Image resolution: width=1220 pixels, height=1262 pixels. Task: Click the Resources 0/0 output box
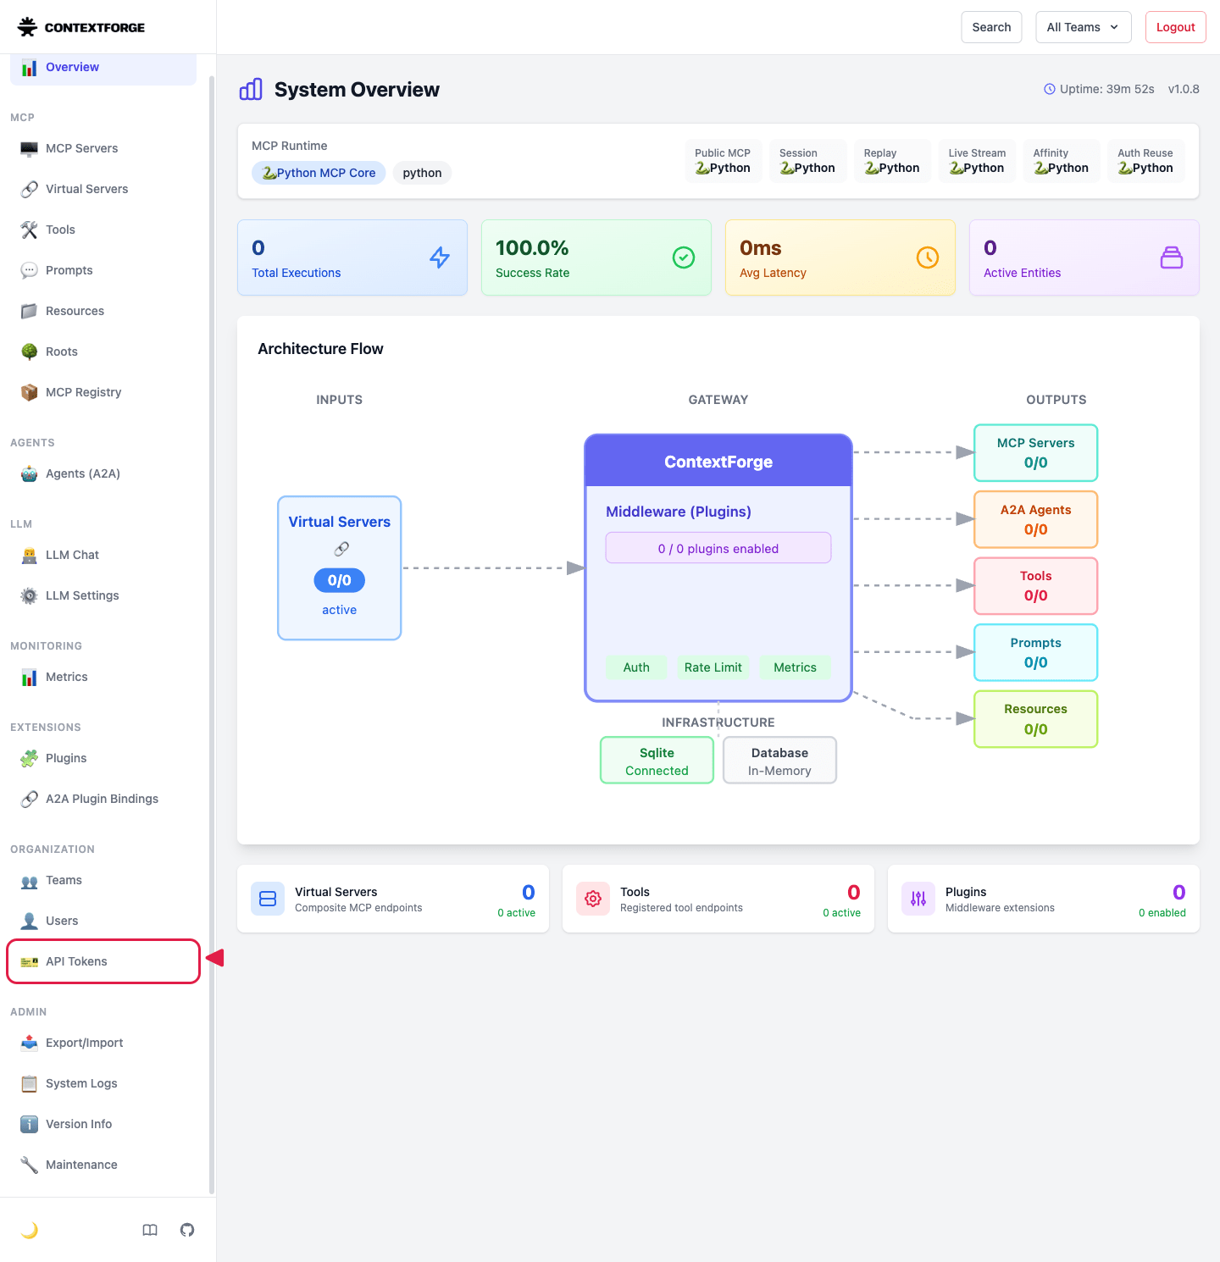click(x=1035, y=719)
